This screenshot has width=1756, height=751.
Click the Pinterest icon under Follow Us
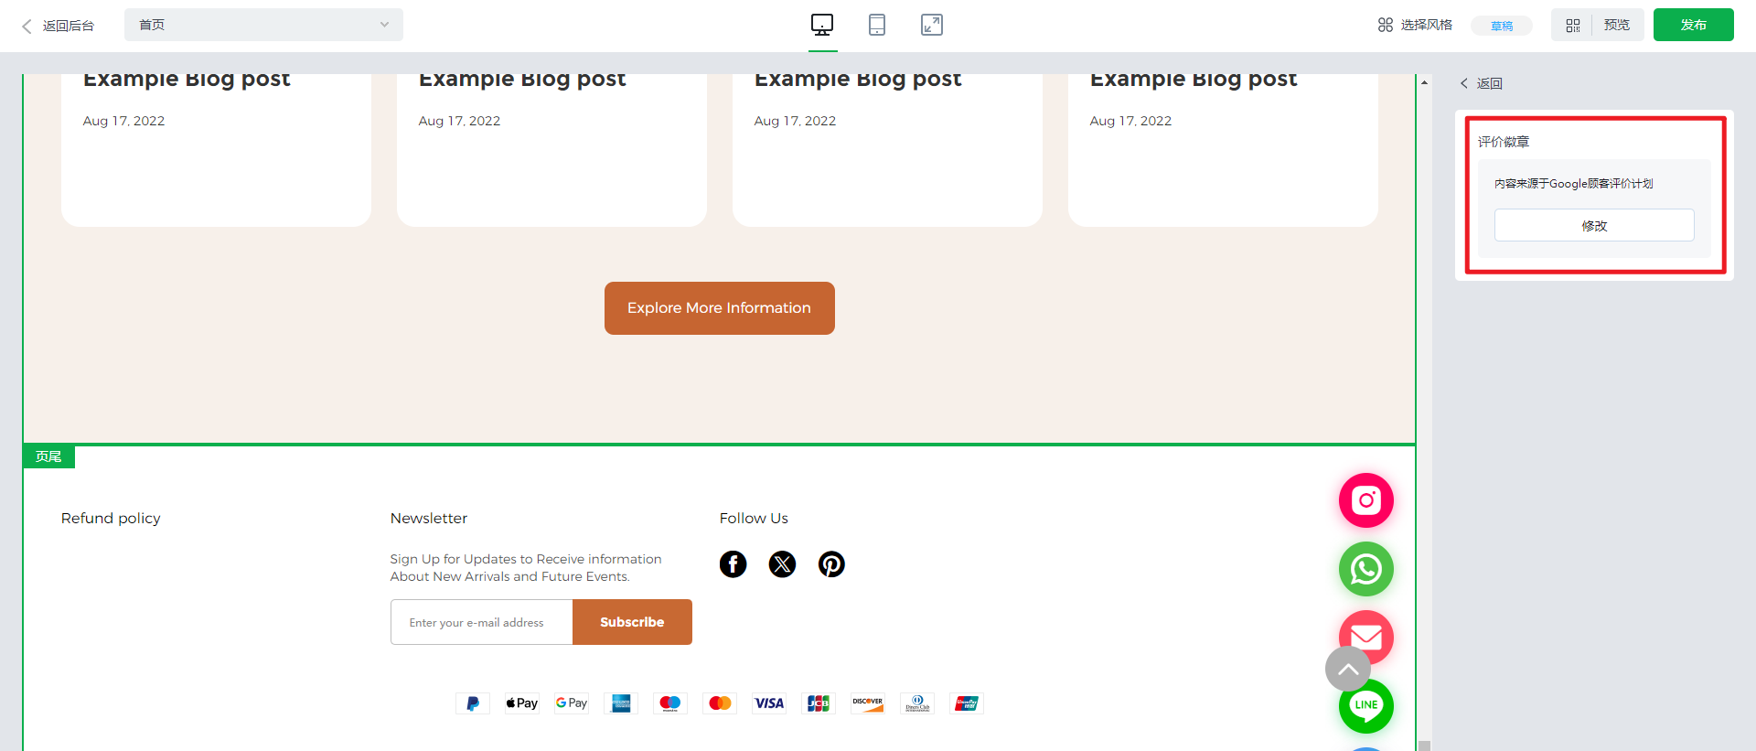(831, 564)
